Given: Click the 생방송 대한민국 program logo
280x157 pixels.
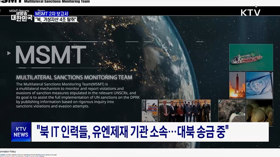Looking at the screenshot, I should [22, 16].
